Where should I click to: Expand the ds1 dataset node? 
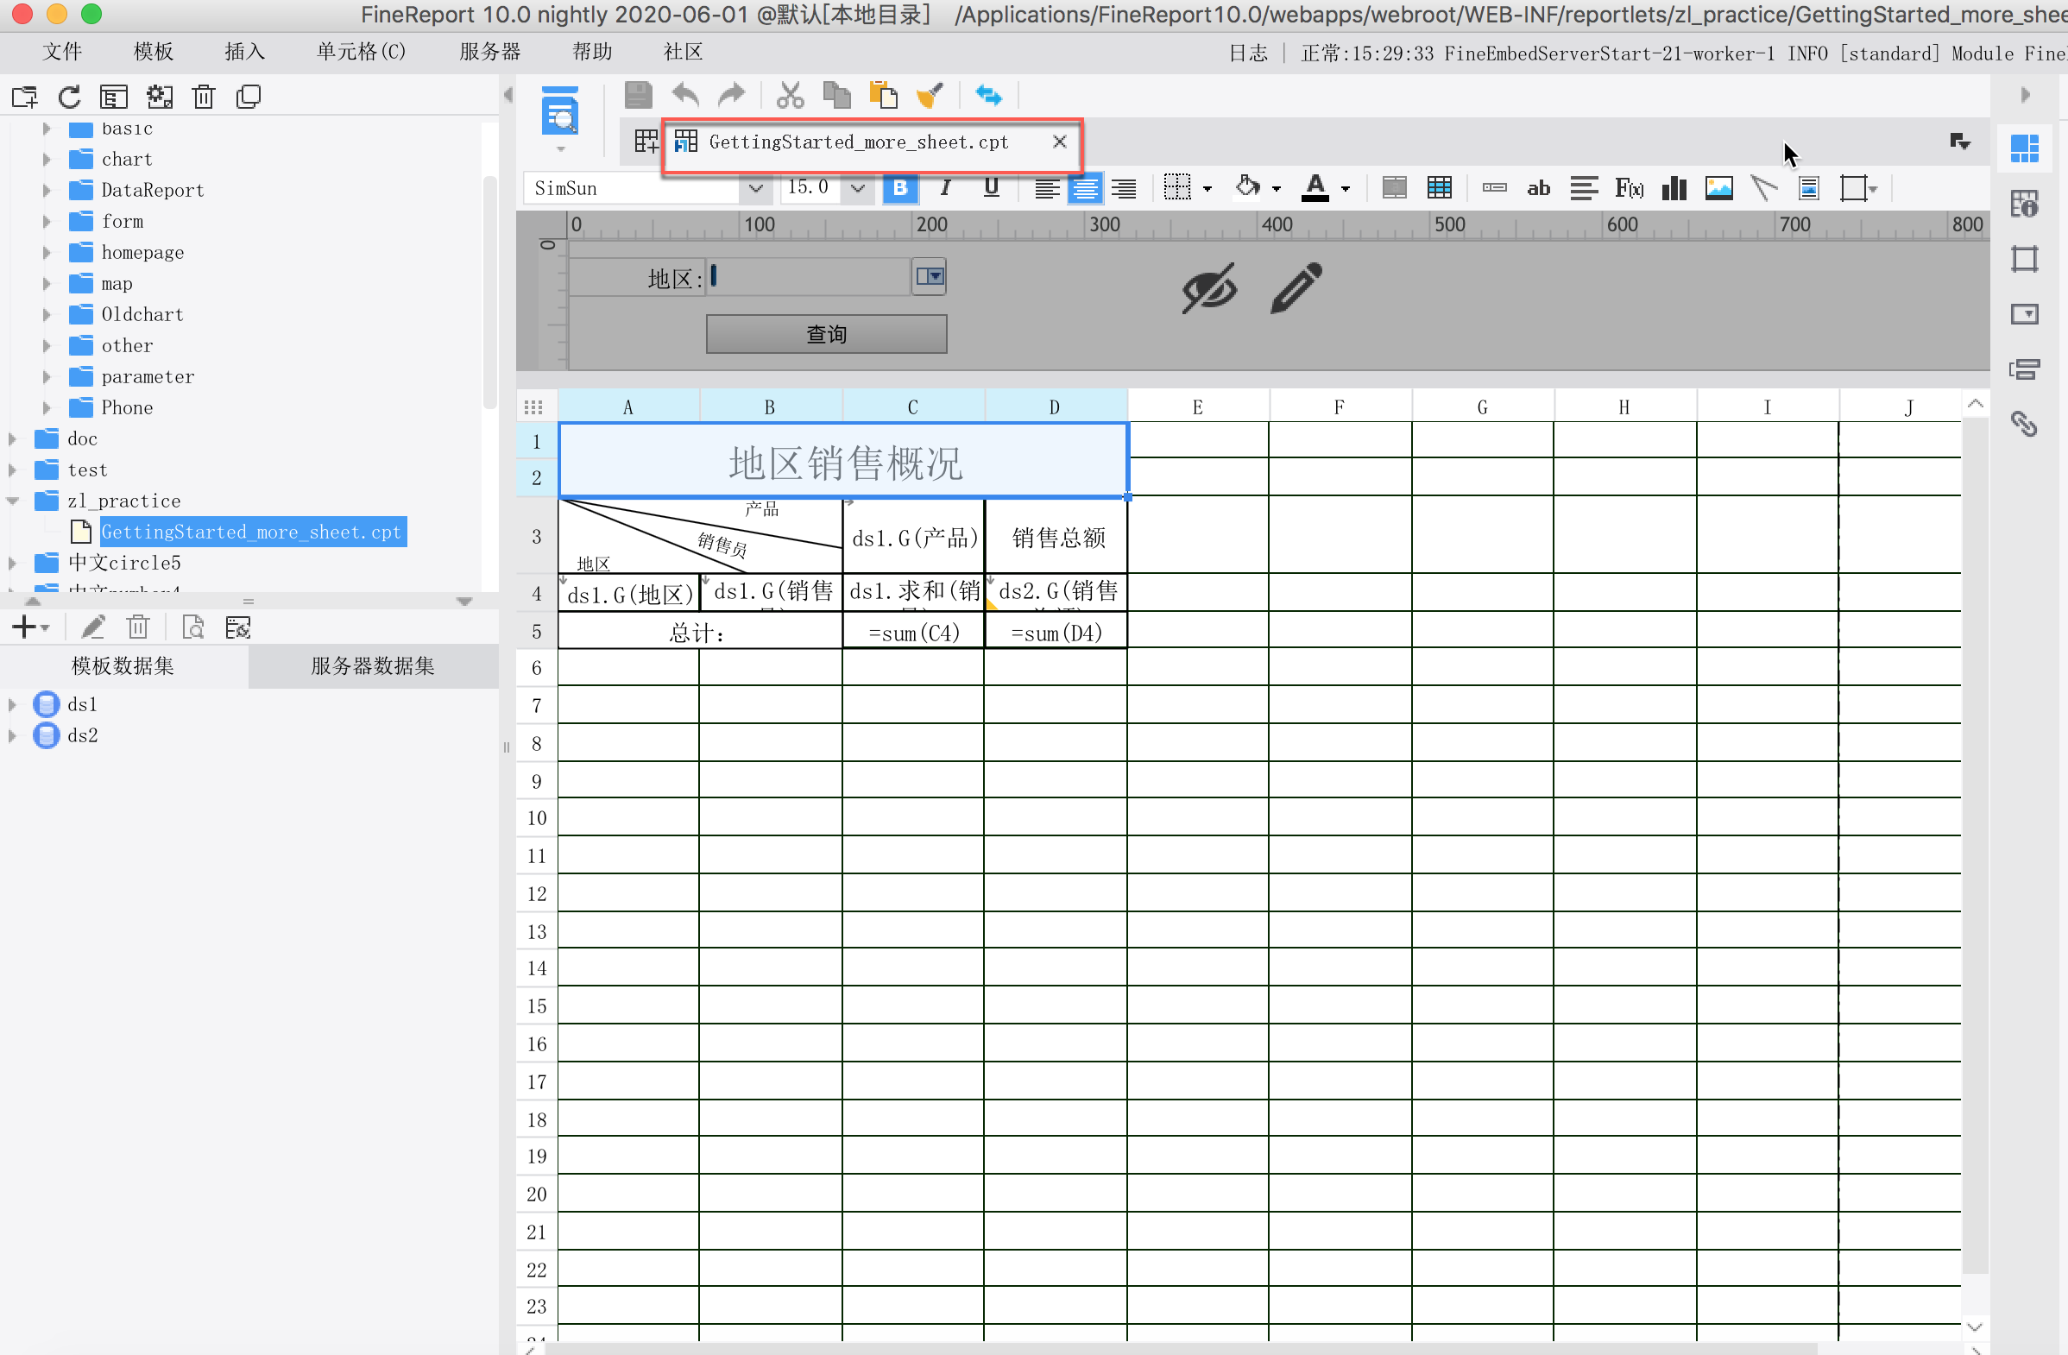click(12, 704)
